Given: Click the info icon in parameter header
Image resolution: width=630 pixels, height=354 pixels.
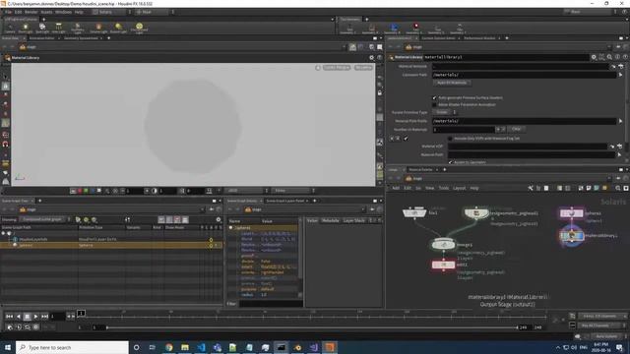Looking at the screenshot, I should click(x=617, y=57).
